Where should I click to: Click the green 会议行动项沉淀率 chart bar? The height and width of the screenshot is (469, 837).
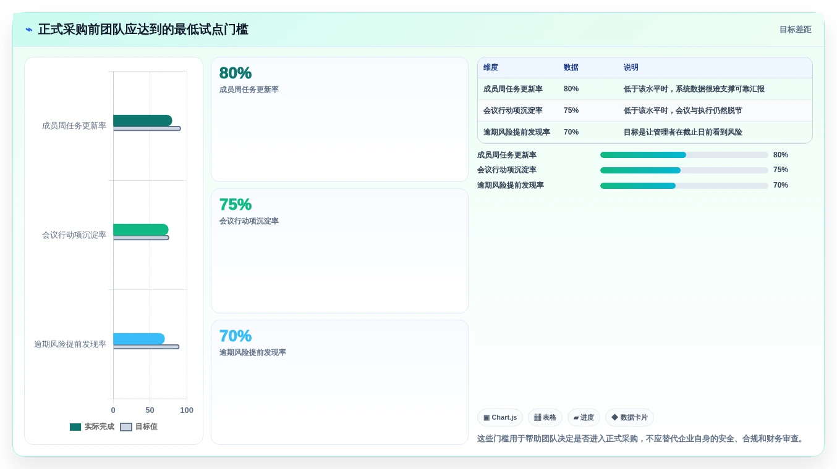[x=140, y=230]
